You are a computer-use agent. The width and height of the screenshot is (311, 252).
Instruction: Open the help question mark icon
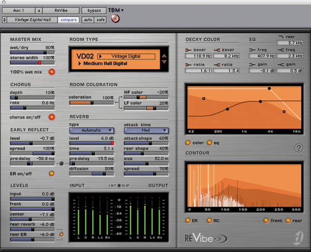tap(299, 148)
